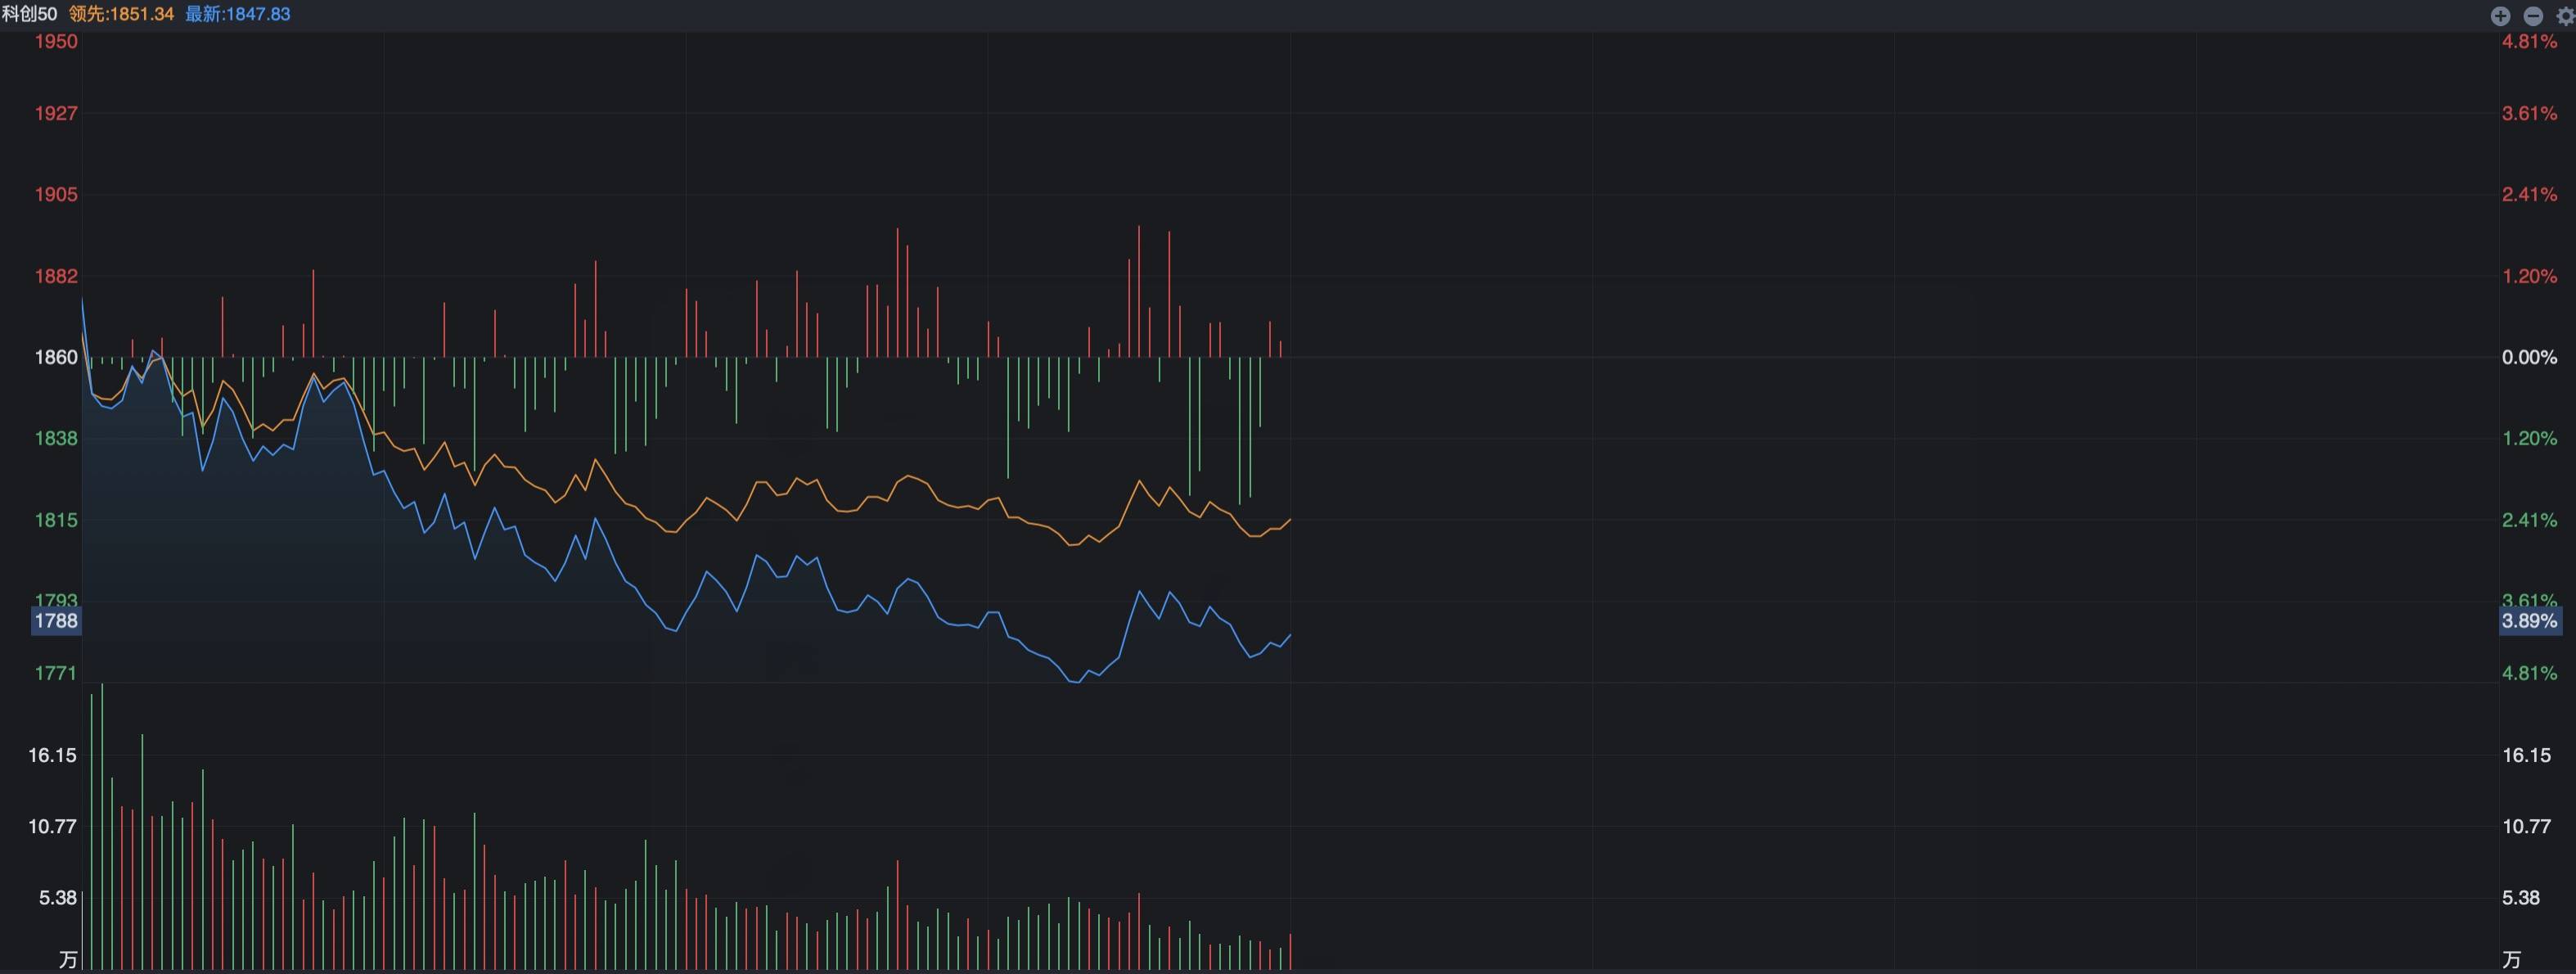Screen dimensions: 2576x974
Task: Click the 万 unit label on left axis
Action: point(68,960)
